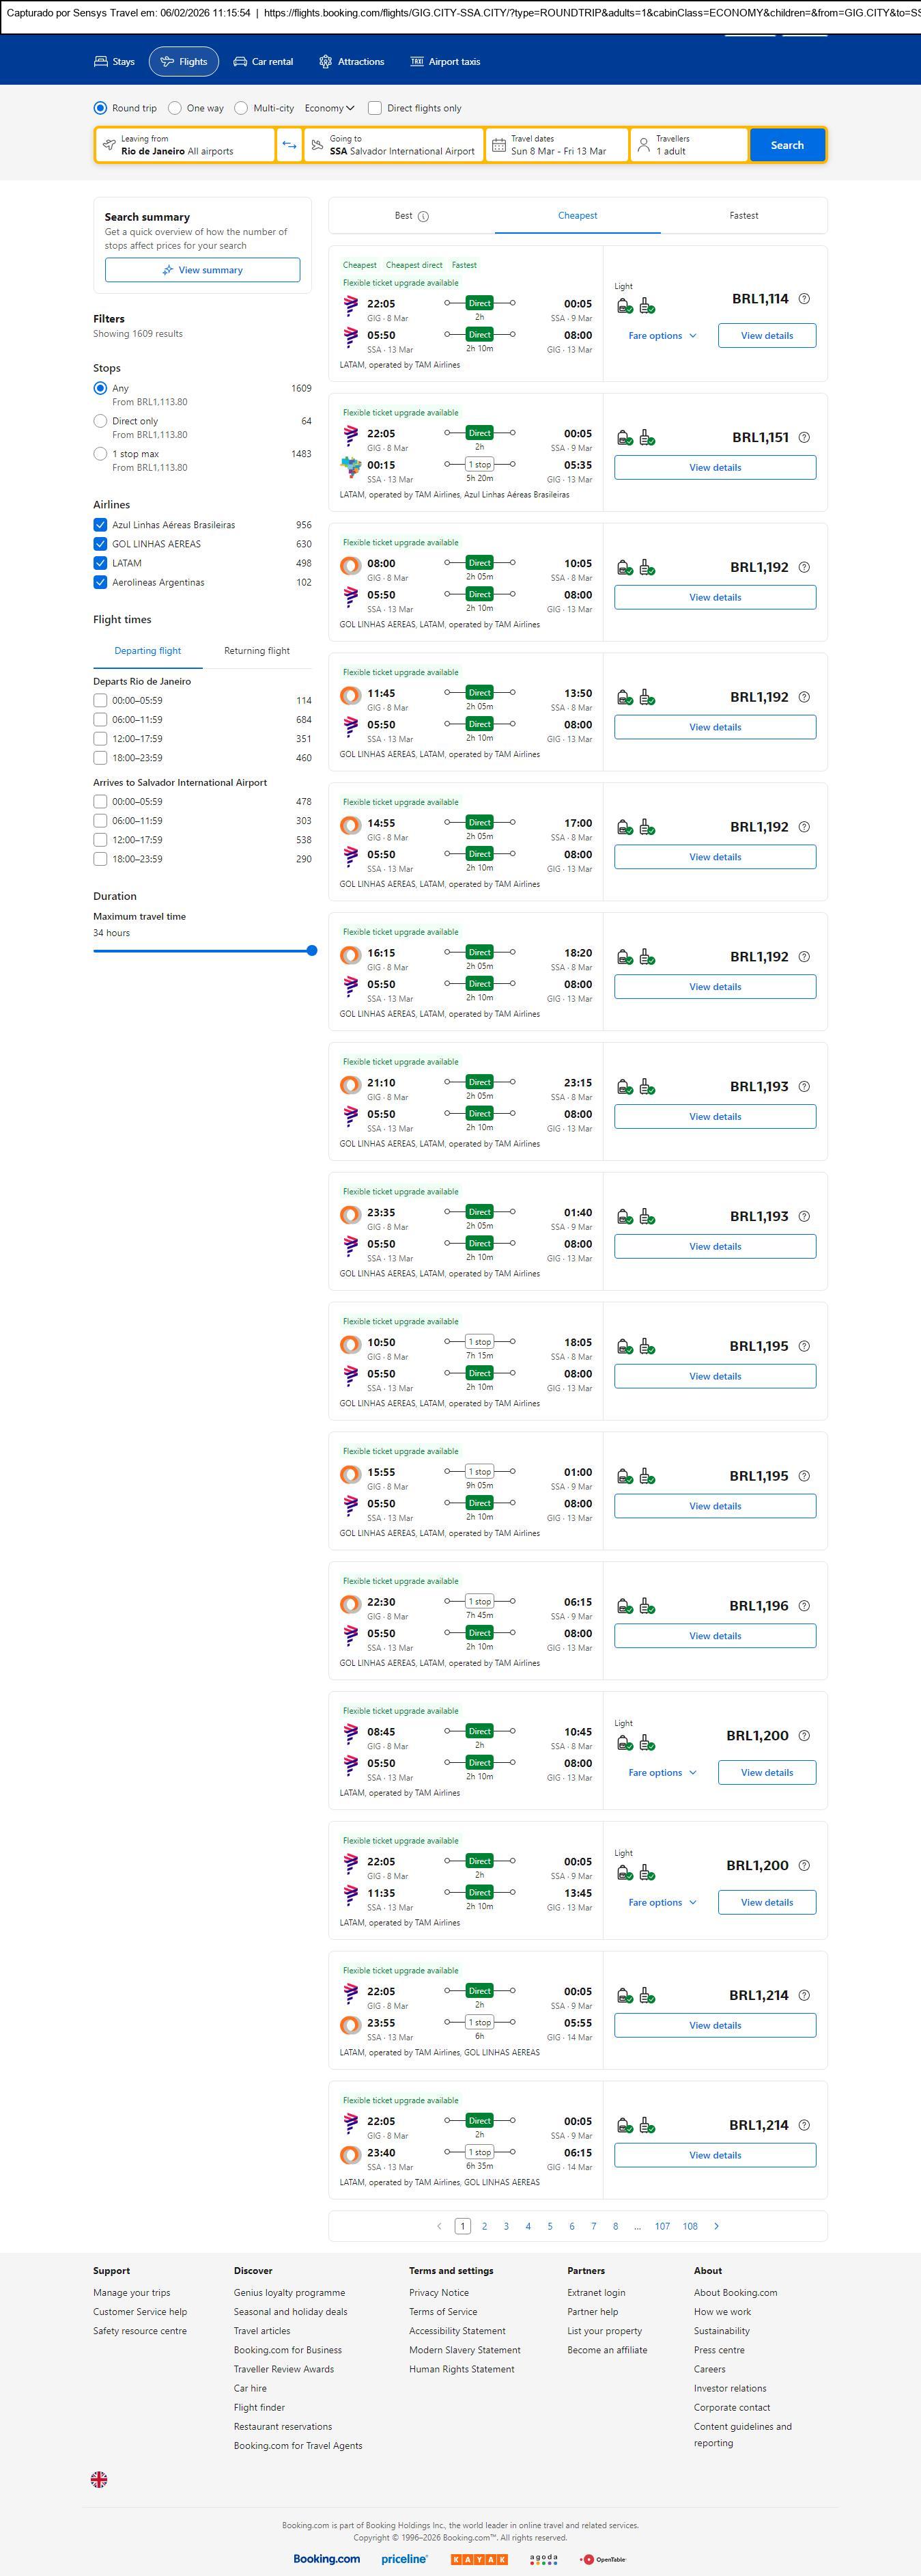Select the One way radio button

coord(175,108)
